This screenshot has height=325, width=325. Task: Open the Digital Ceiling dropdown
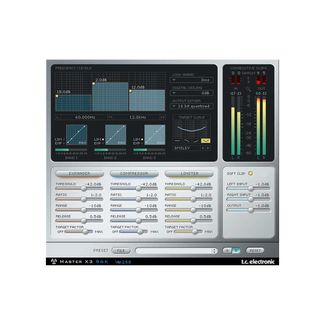pos(191,93)
